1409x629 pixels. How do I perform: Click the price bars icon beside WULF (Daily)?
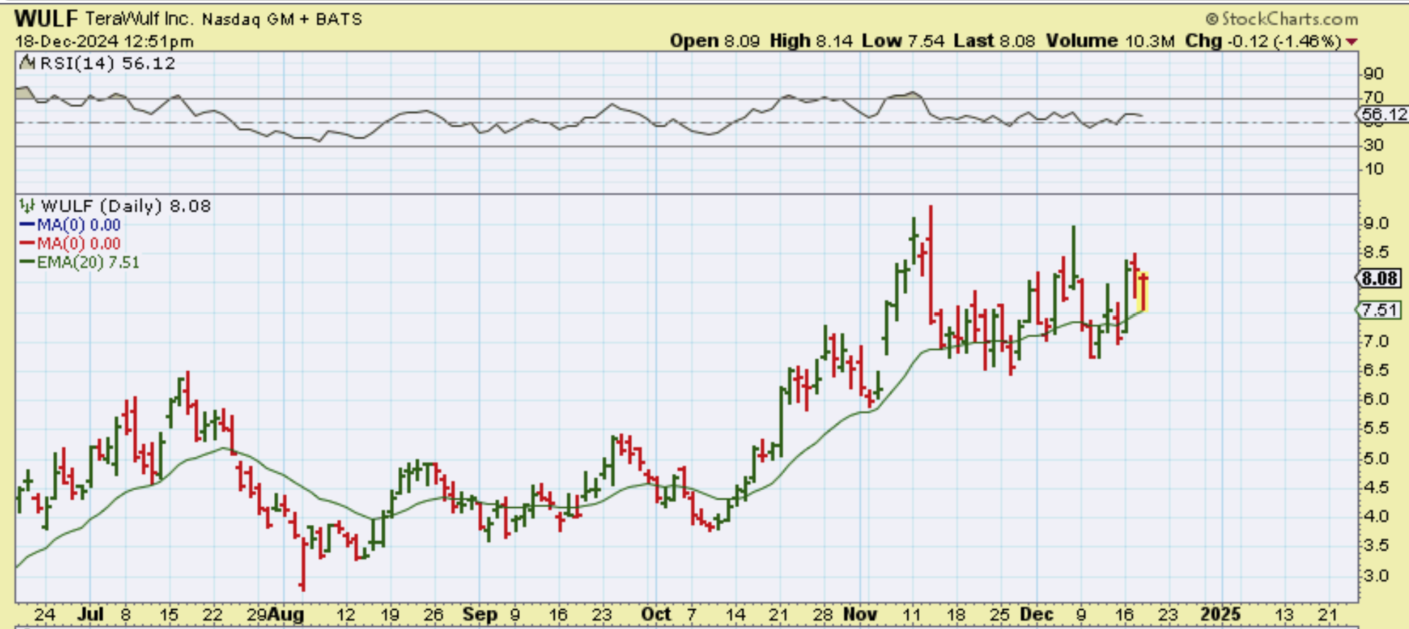click(x=27, y=206)
